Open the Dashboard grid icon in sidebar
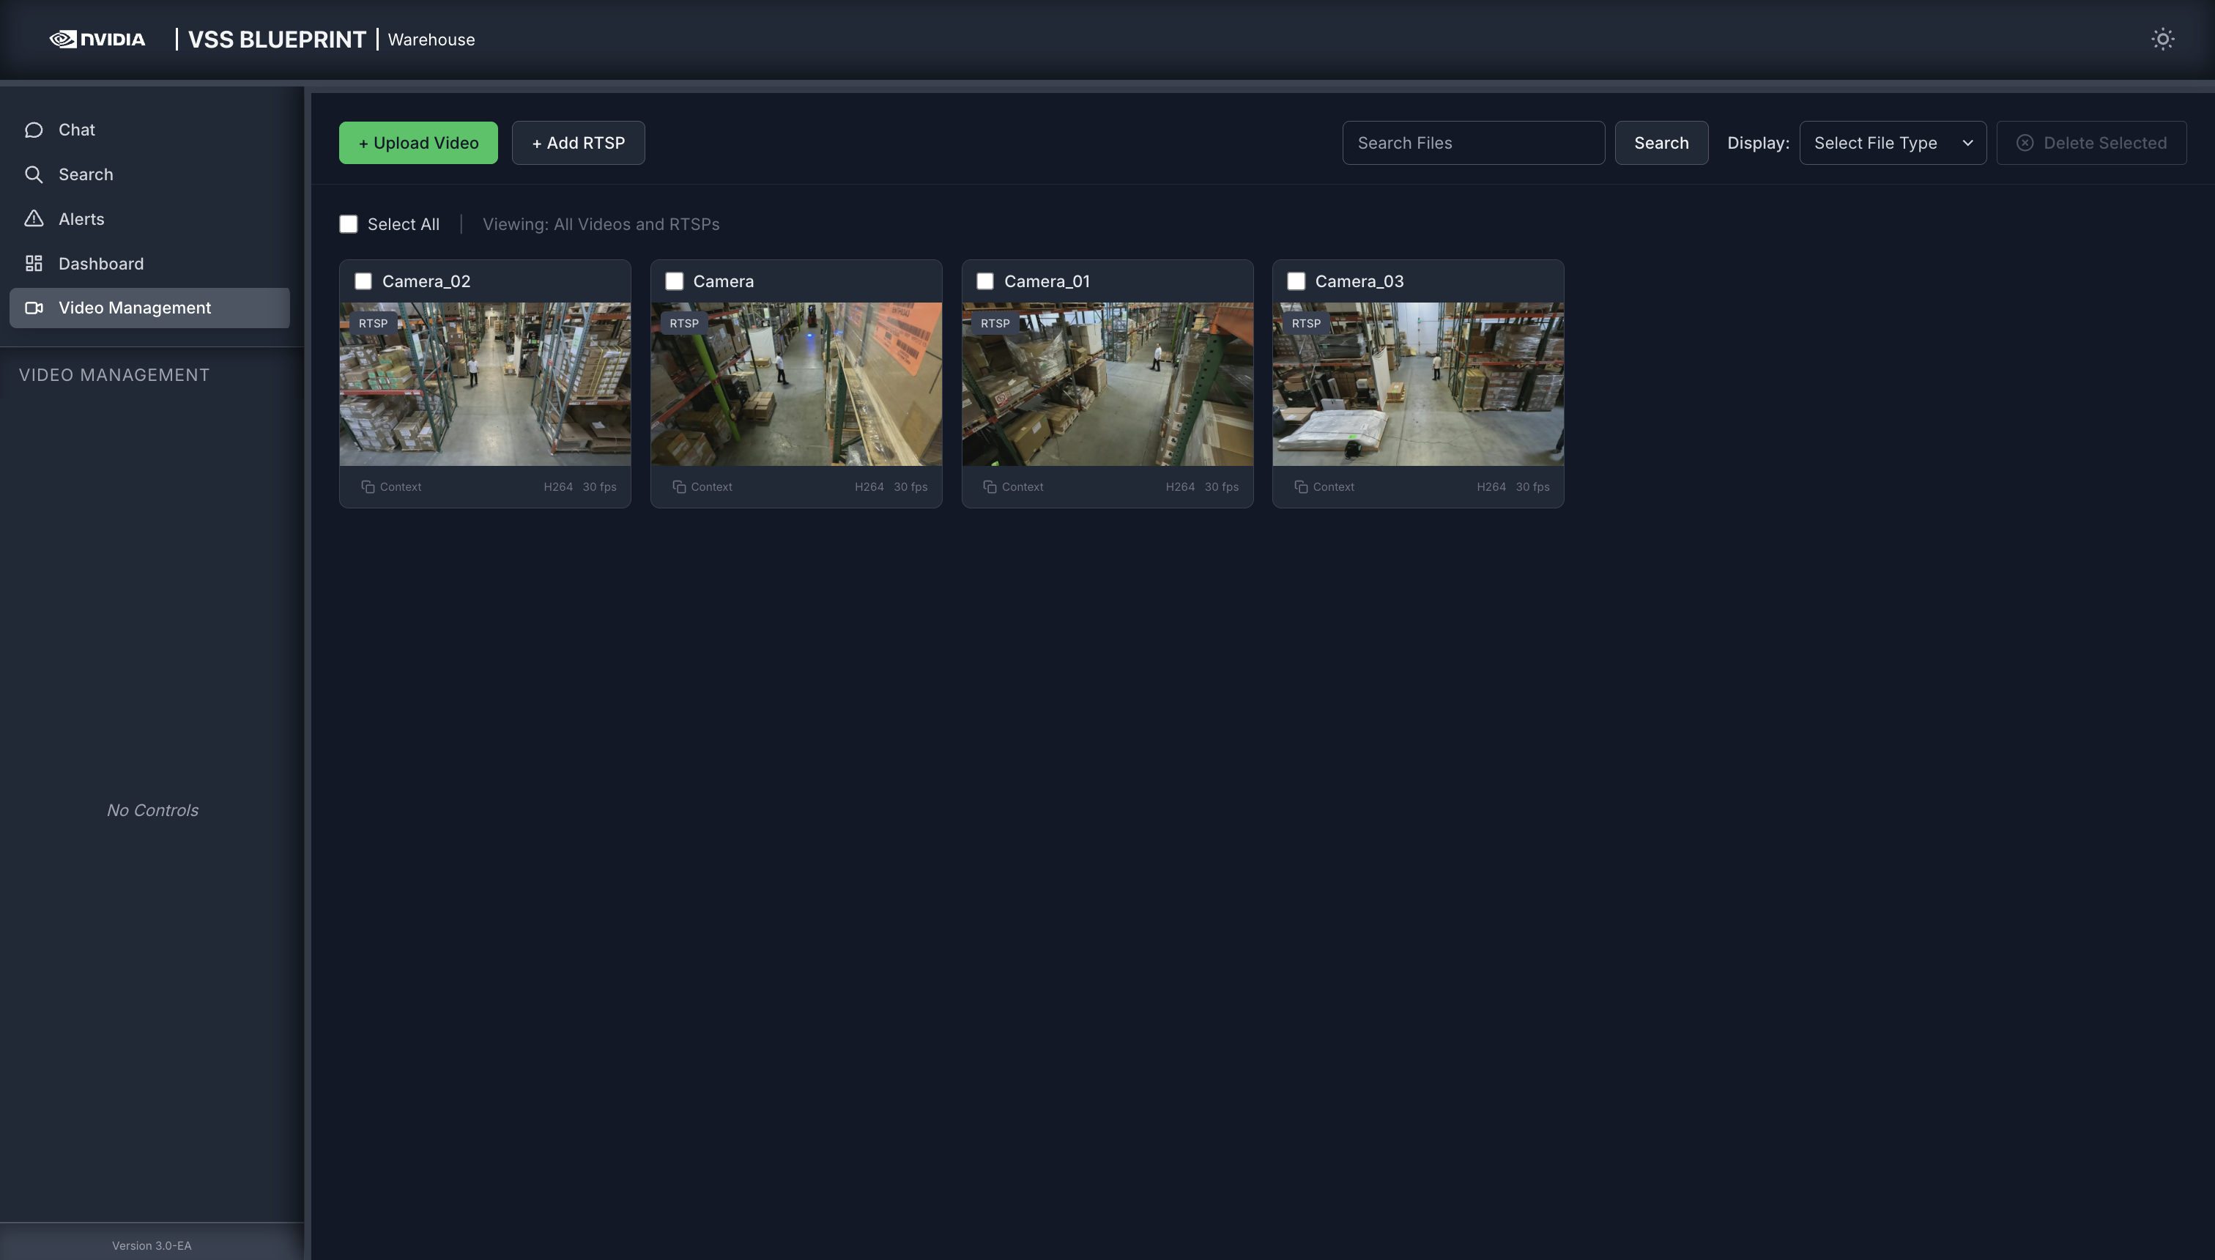 [x=34, y=263]
